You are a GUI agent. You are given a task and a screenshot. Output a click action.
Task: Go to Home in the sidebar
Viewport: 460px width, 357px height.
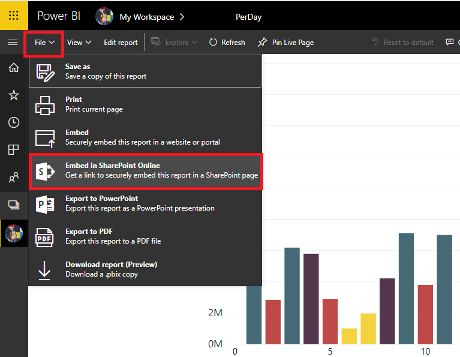coord(14,68)
